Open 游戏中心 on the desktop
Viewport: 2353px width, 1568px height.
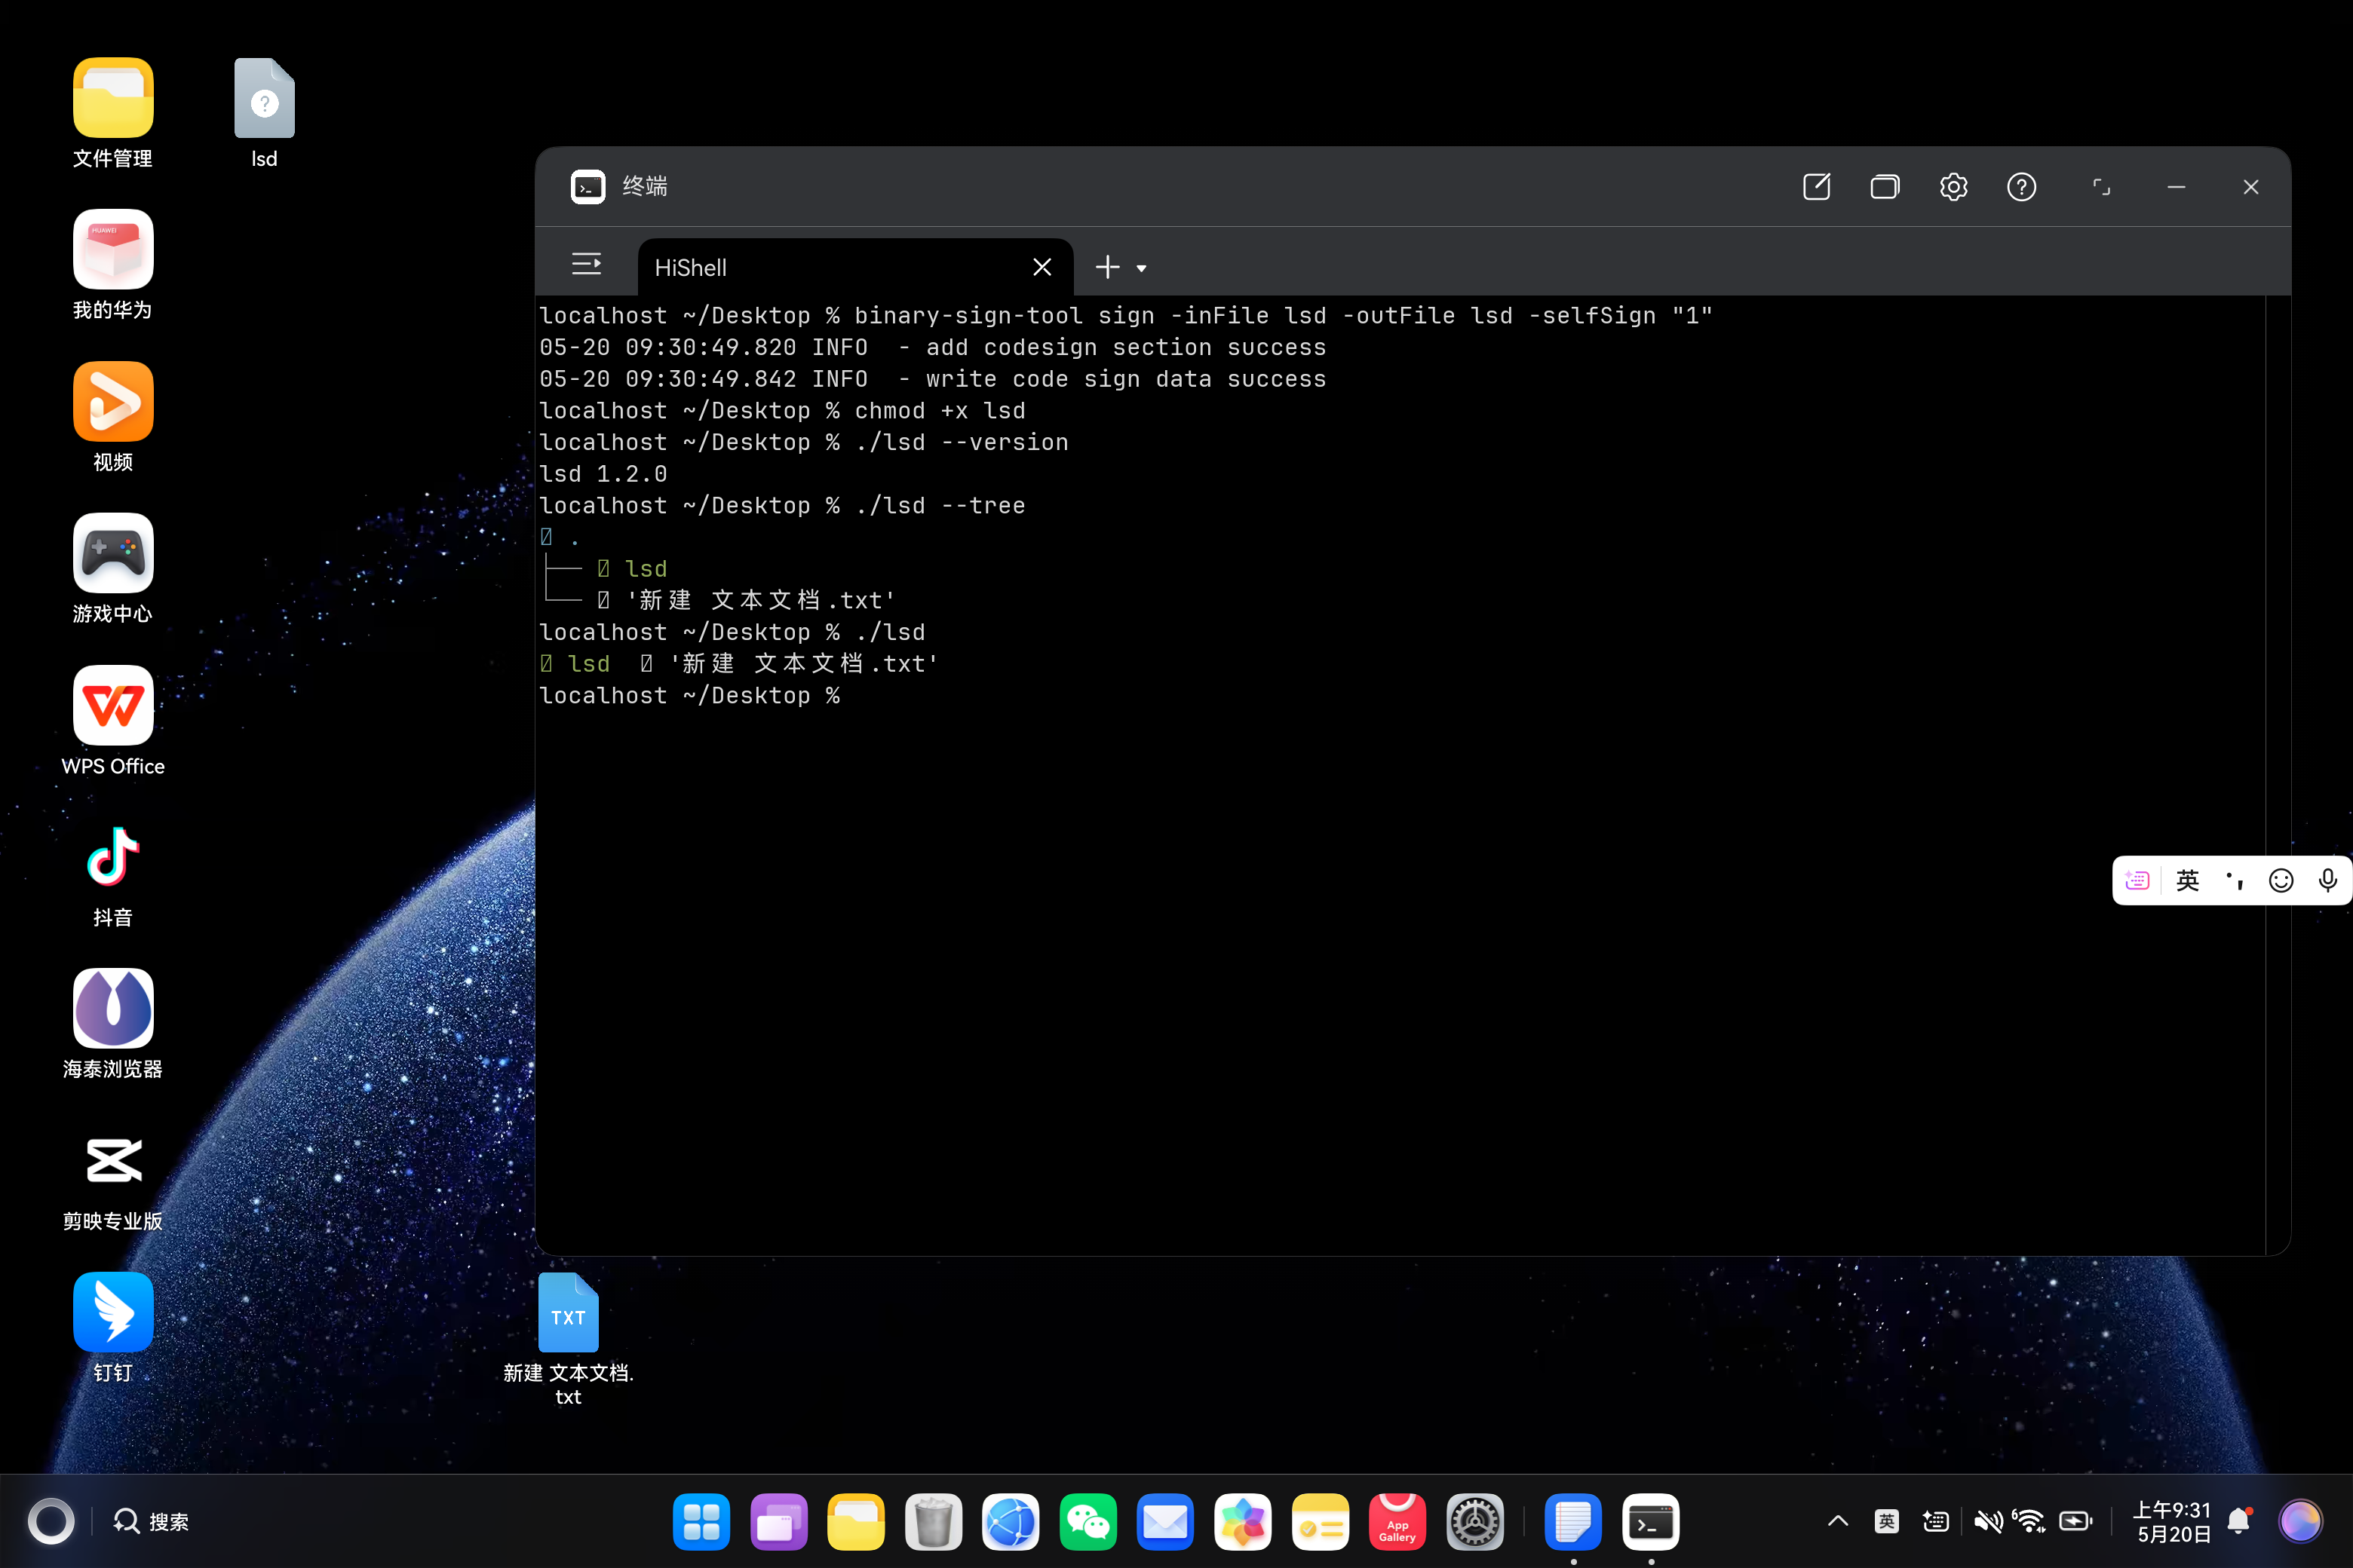(113, 569)
